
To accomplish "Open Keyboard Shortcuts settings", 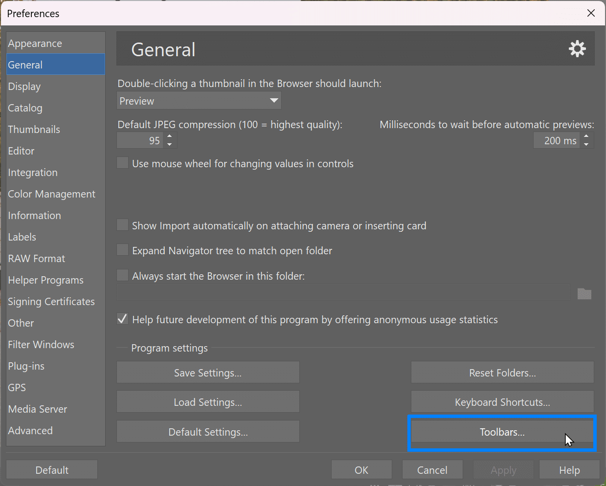I will pyautogui.click(x=502, y=401).
